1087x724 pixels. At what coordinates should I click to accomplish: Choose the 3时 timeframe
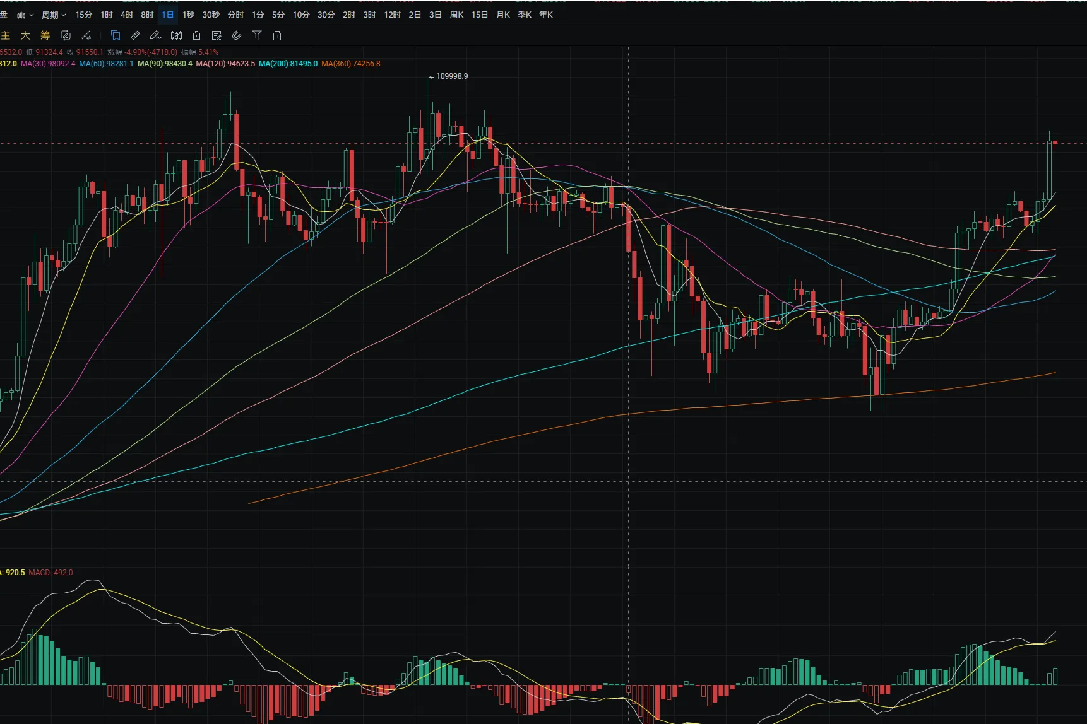click(x=369, y=15)
